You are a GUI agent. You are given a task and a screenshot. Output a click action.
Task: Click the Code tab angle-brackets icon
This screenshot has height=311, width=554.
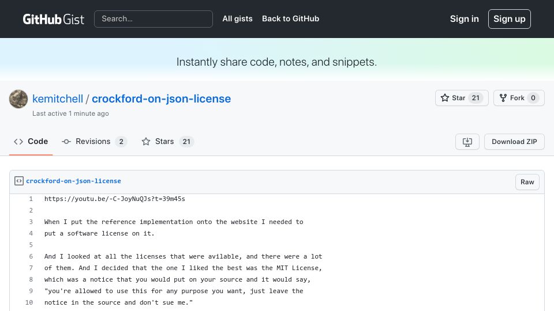(x=18, y=142)
